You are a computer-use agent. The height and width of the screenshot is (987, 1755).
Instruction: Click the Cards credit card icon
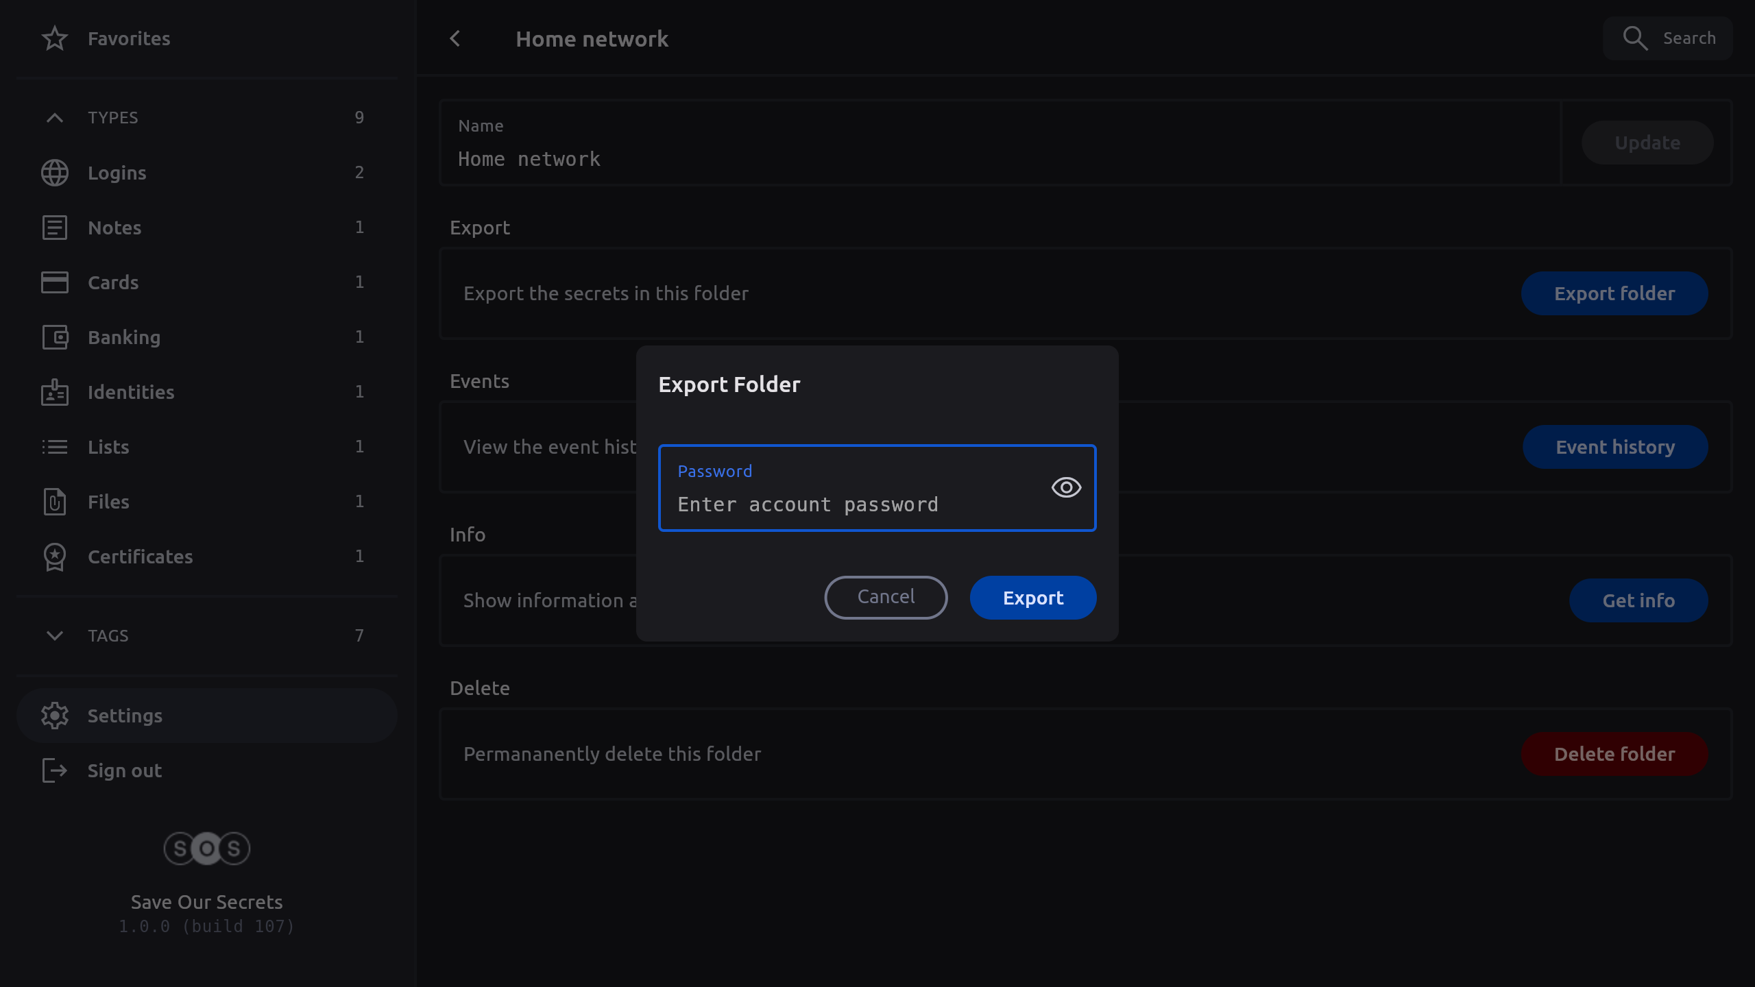tap(55, 282)
